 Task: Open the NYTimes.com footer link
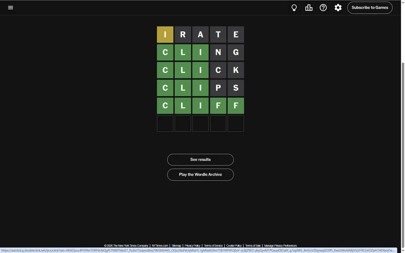click(x=160, y=245)
